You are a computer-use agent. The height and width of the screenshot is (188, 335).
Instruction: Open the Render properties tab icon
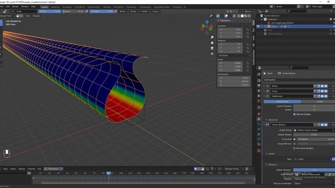[x=259, y=80]
